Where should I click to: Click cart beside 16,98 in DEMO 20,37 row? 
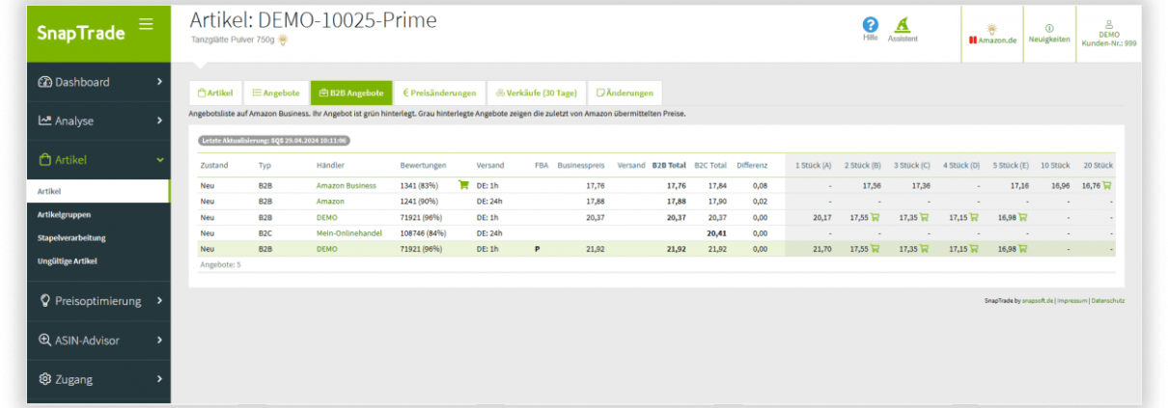[1023, 217]
